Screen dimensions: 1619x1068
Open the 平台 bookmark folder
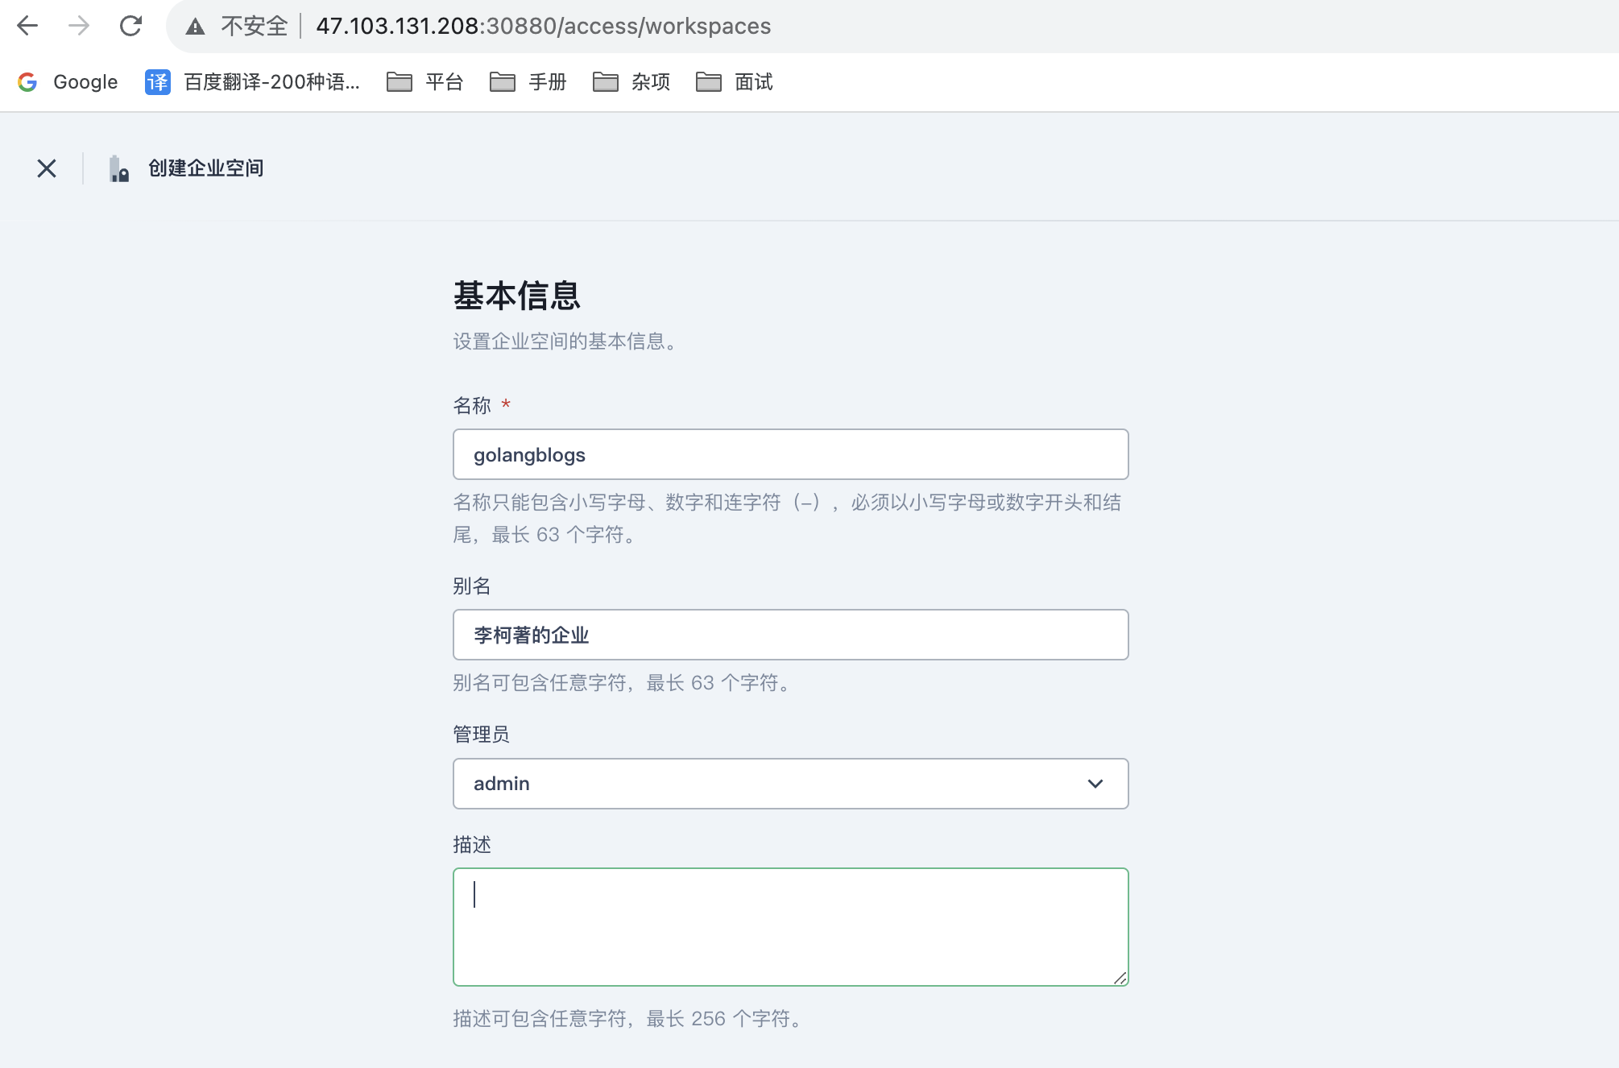[424, 81]
